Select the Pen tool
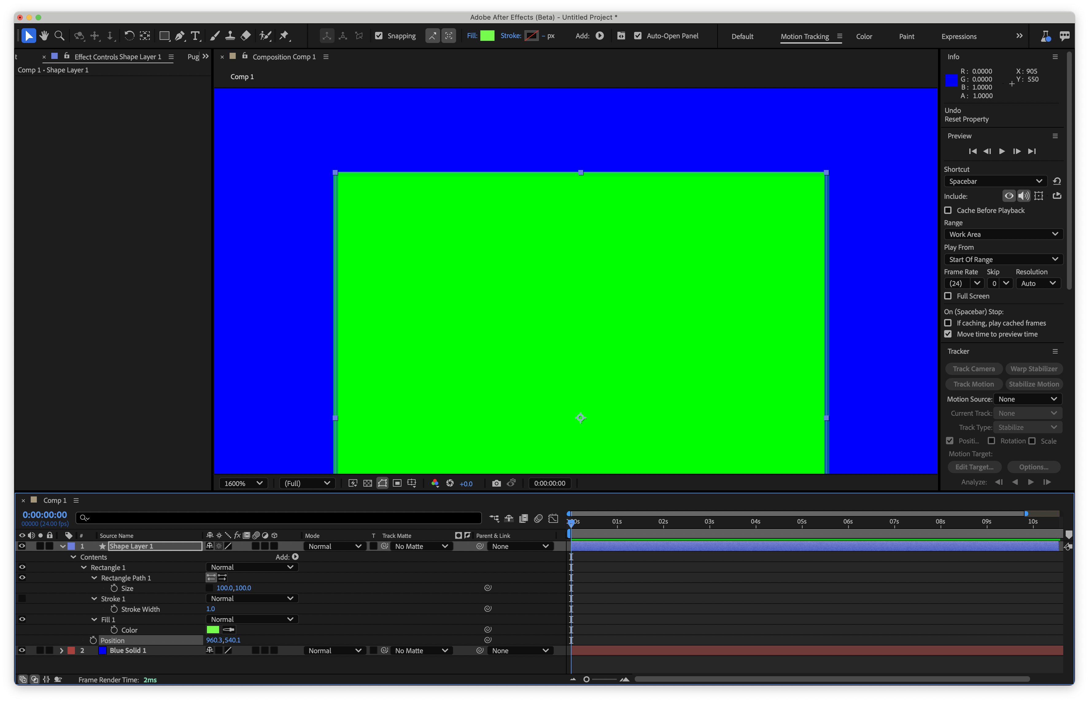Screen dimensions: 1089x702 point(179,36)
